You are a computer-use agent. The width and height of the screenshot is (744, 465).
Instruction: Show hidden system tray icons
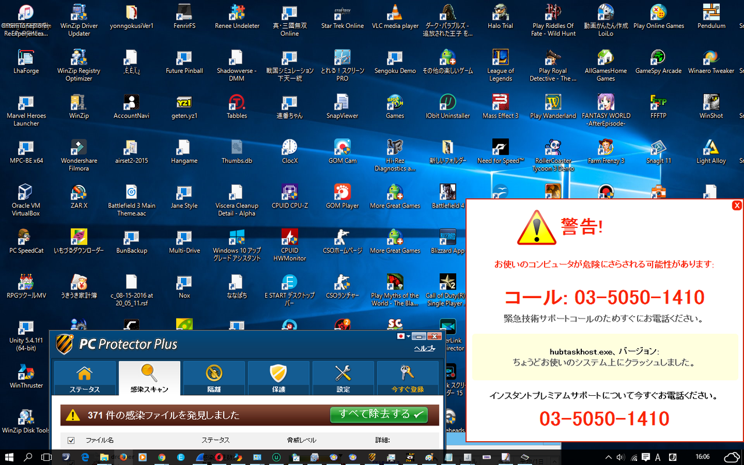[609, 457]
